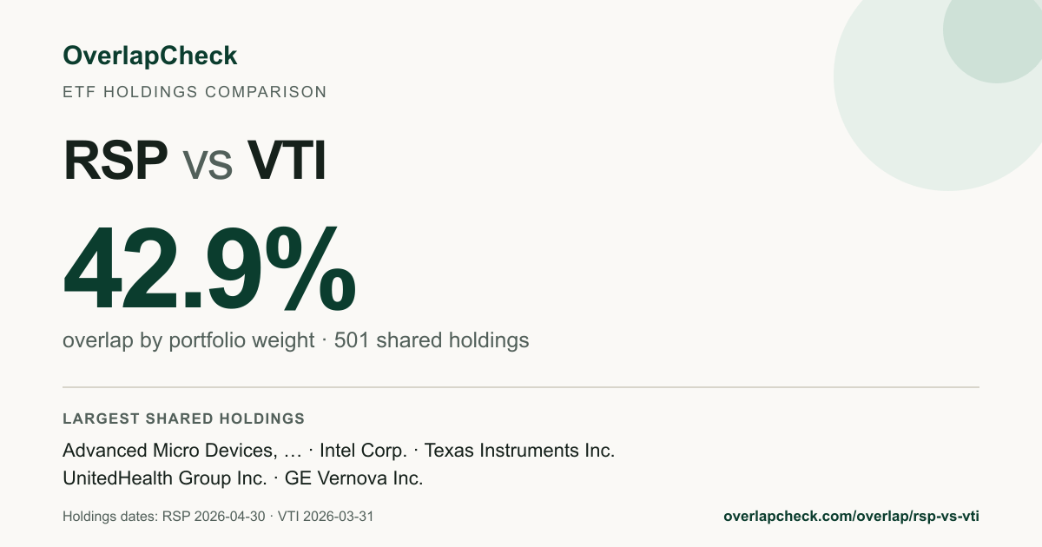Select the VTI ticker in heading
Image resolution: width=1042 pixels, height=547 pixels.
(287, 160)
